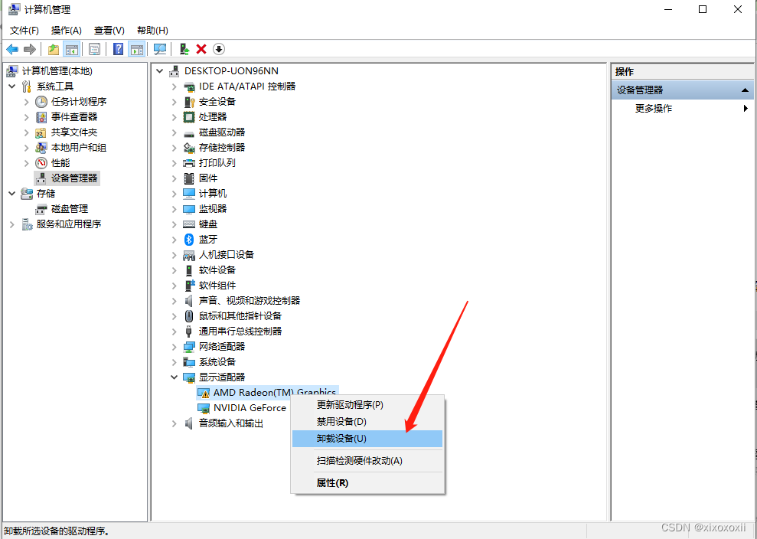Select 设备管理器 in left tree
Screen dimensions: 757x539
(74, 178)
